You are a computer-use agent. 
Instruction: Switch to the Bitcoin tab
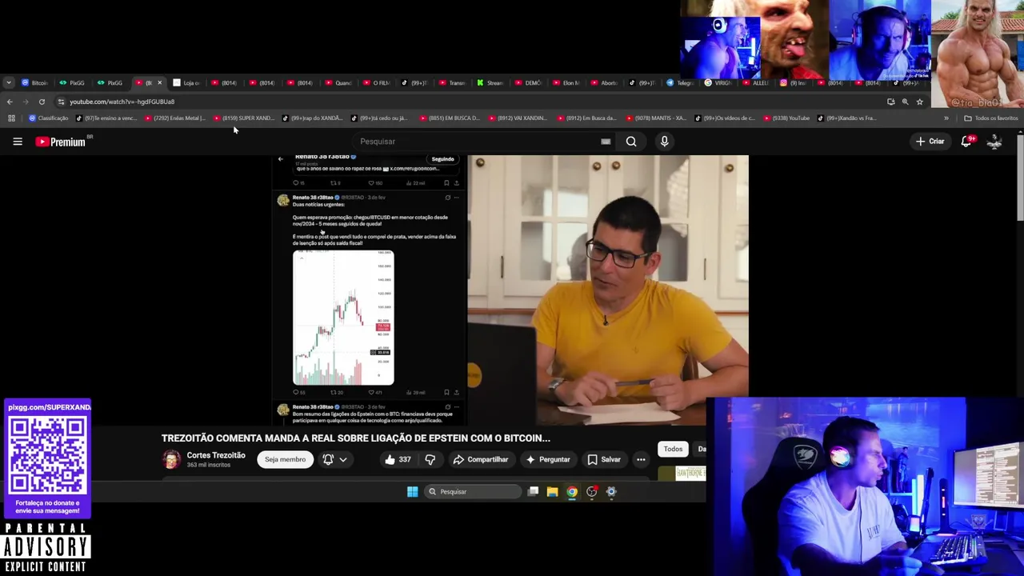pos(35,82)
